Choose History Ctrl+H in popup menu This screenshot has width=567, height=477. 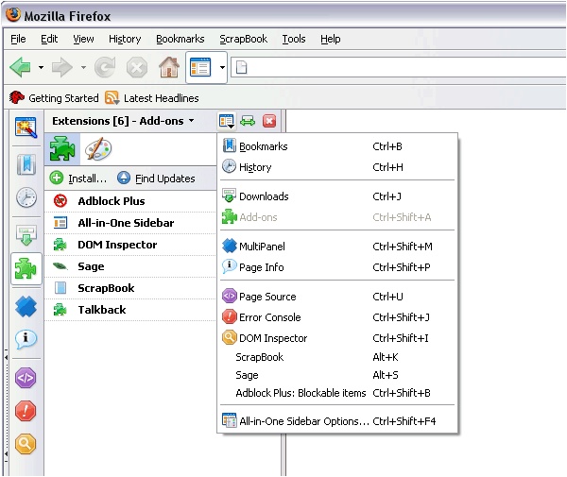337,167
